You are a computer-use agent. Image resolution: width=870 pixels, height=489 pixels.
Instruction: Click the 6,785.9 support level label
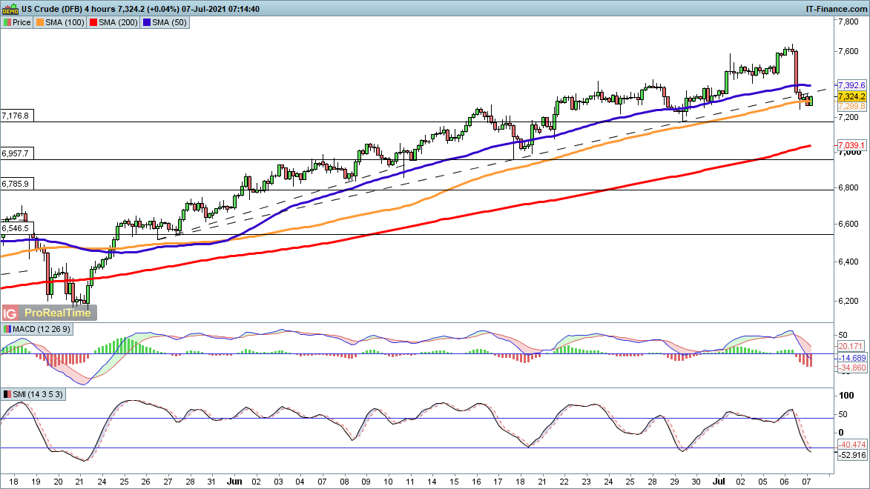[x=16, y=184]
